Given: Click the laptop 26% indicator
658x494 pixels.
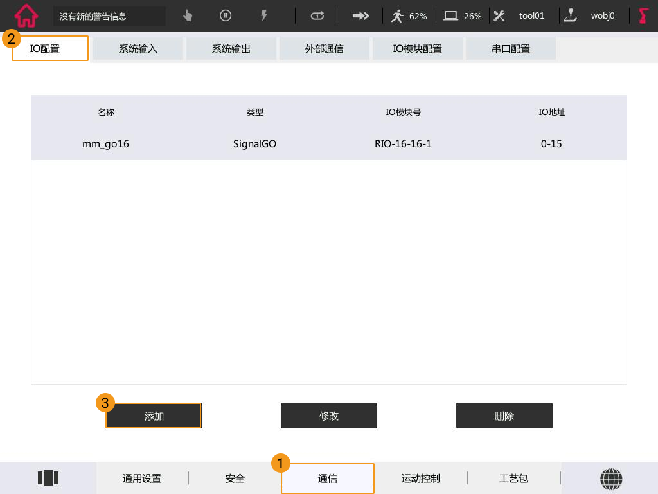Looking at the screenshot, I should pyautogui.click(x=463, y=15).
